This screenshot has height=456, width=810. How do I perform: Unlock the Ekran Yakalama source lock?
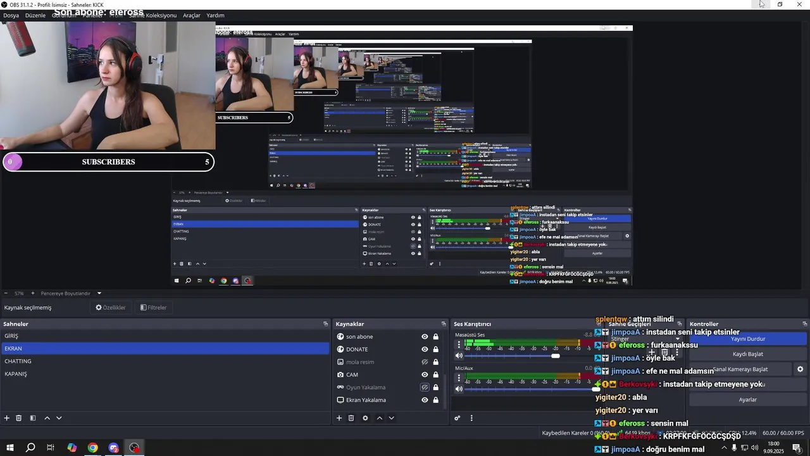tap(435, 400)
